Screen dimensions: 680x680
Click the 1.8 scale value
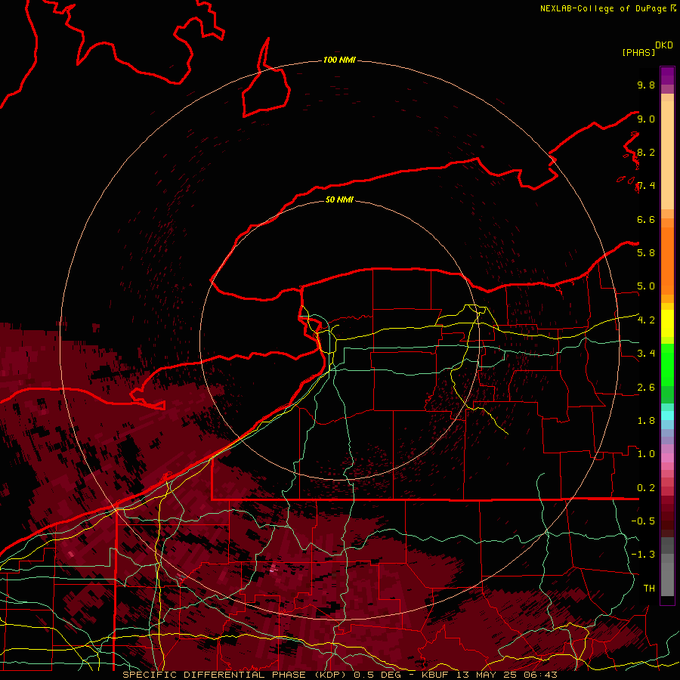point(646,421)
